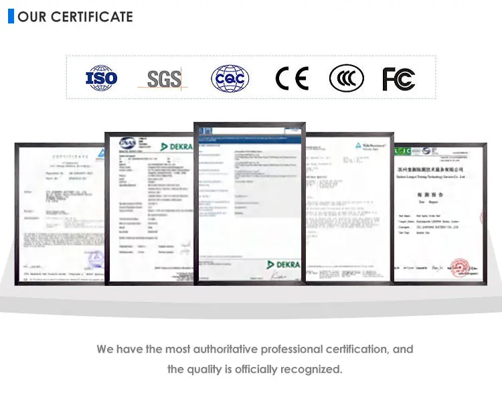502x397 pixels.
Task: Click 'We have the most authoritative professional certification'
Action: tap(242, 349)
